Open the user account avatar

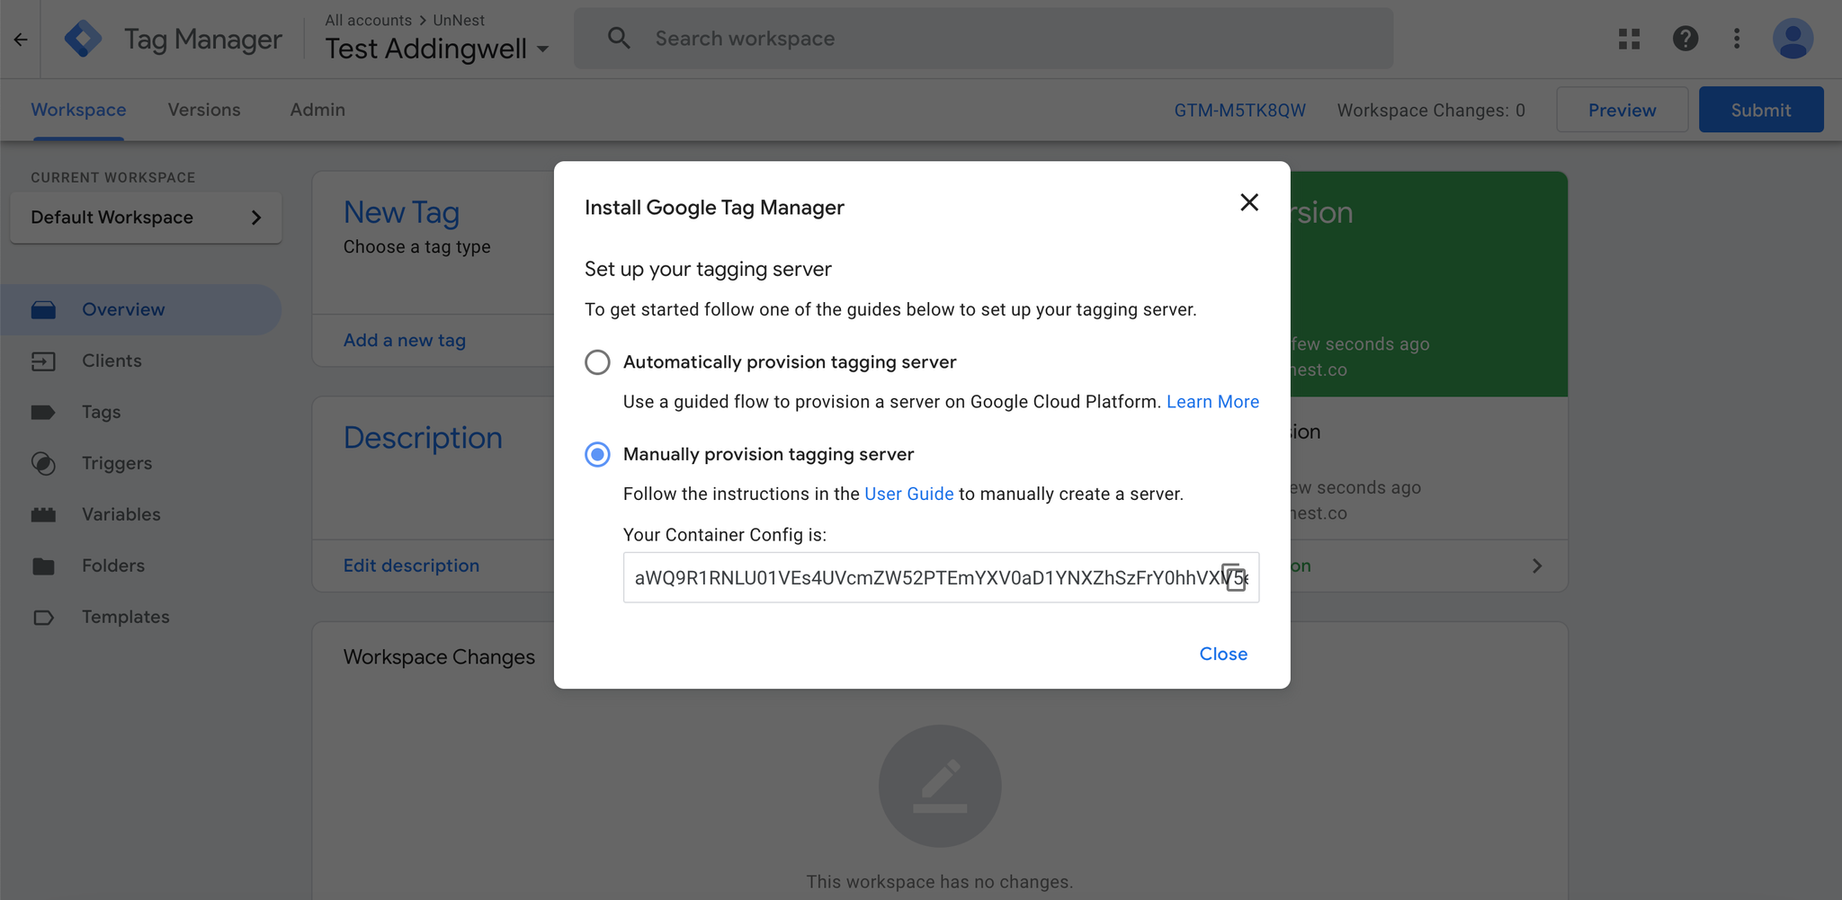coord(1793,39)
